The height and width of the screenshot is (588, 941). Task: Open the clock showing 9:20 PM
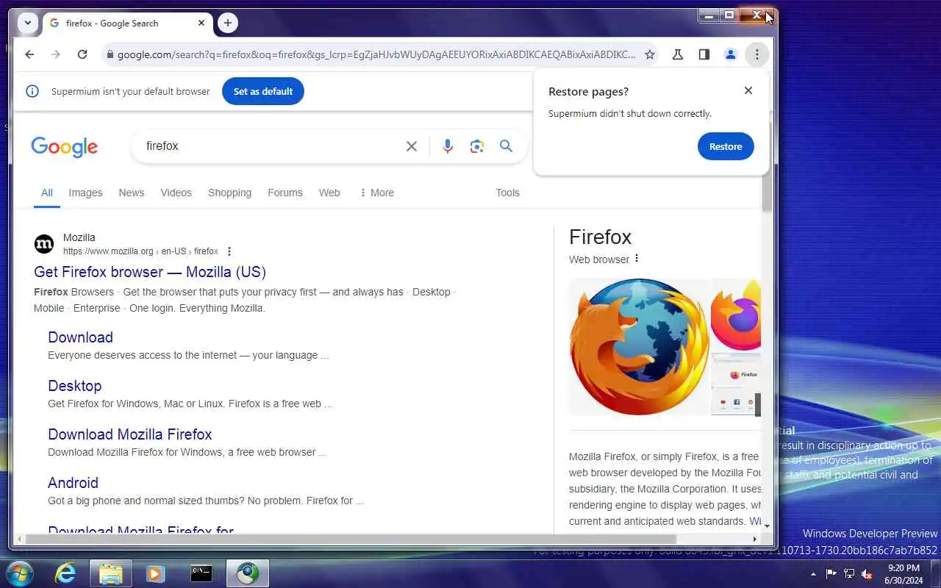click(904, 574)
